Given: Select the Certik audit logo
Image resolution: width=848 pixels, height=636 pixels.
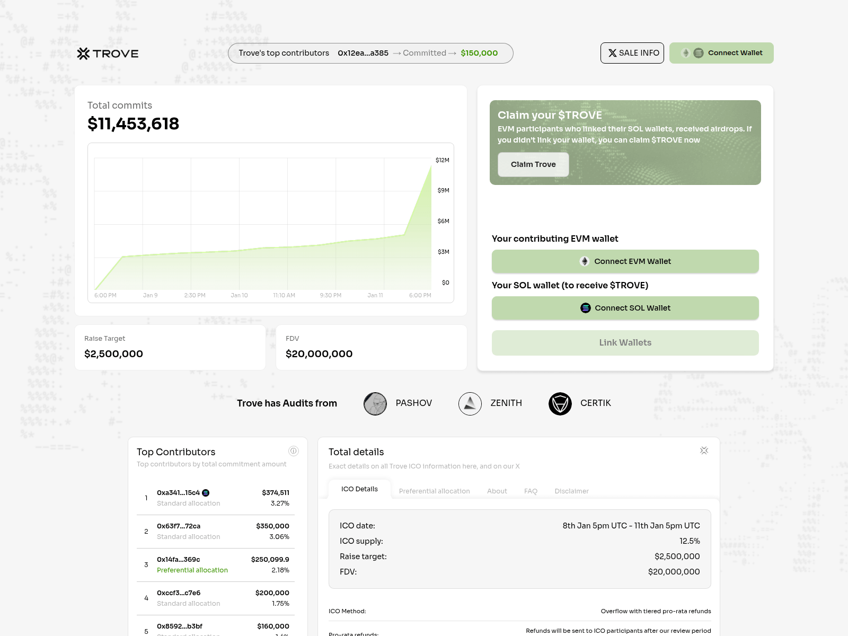Looking at the screenshot, I should pyautogui.click(x=560, y=403).
